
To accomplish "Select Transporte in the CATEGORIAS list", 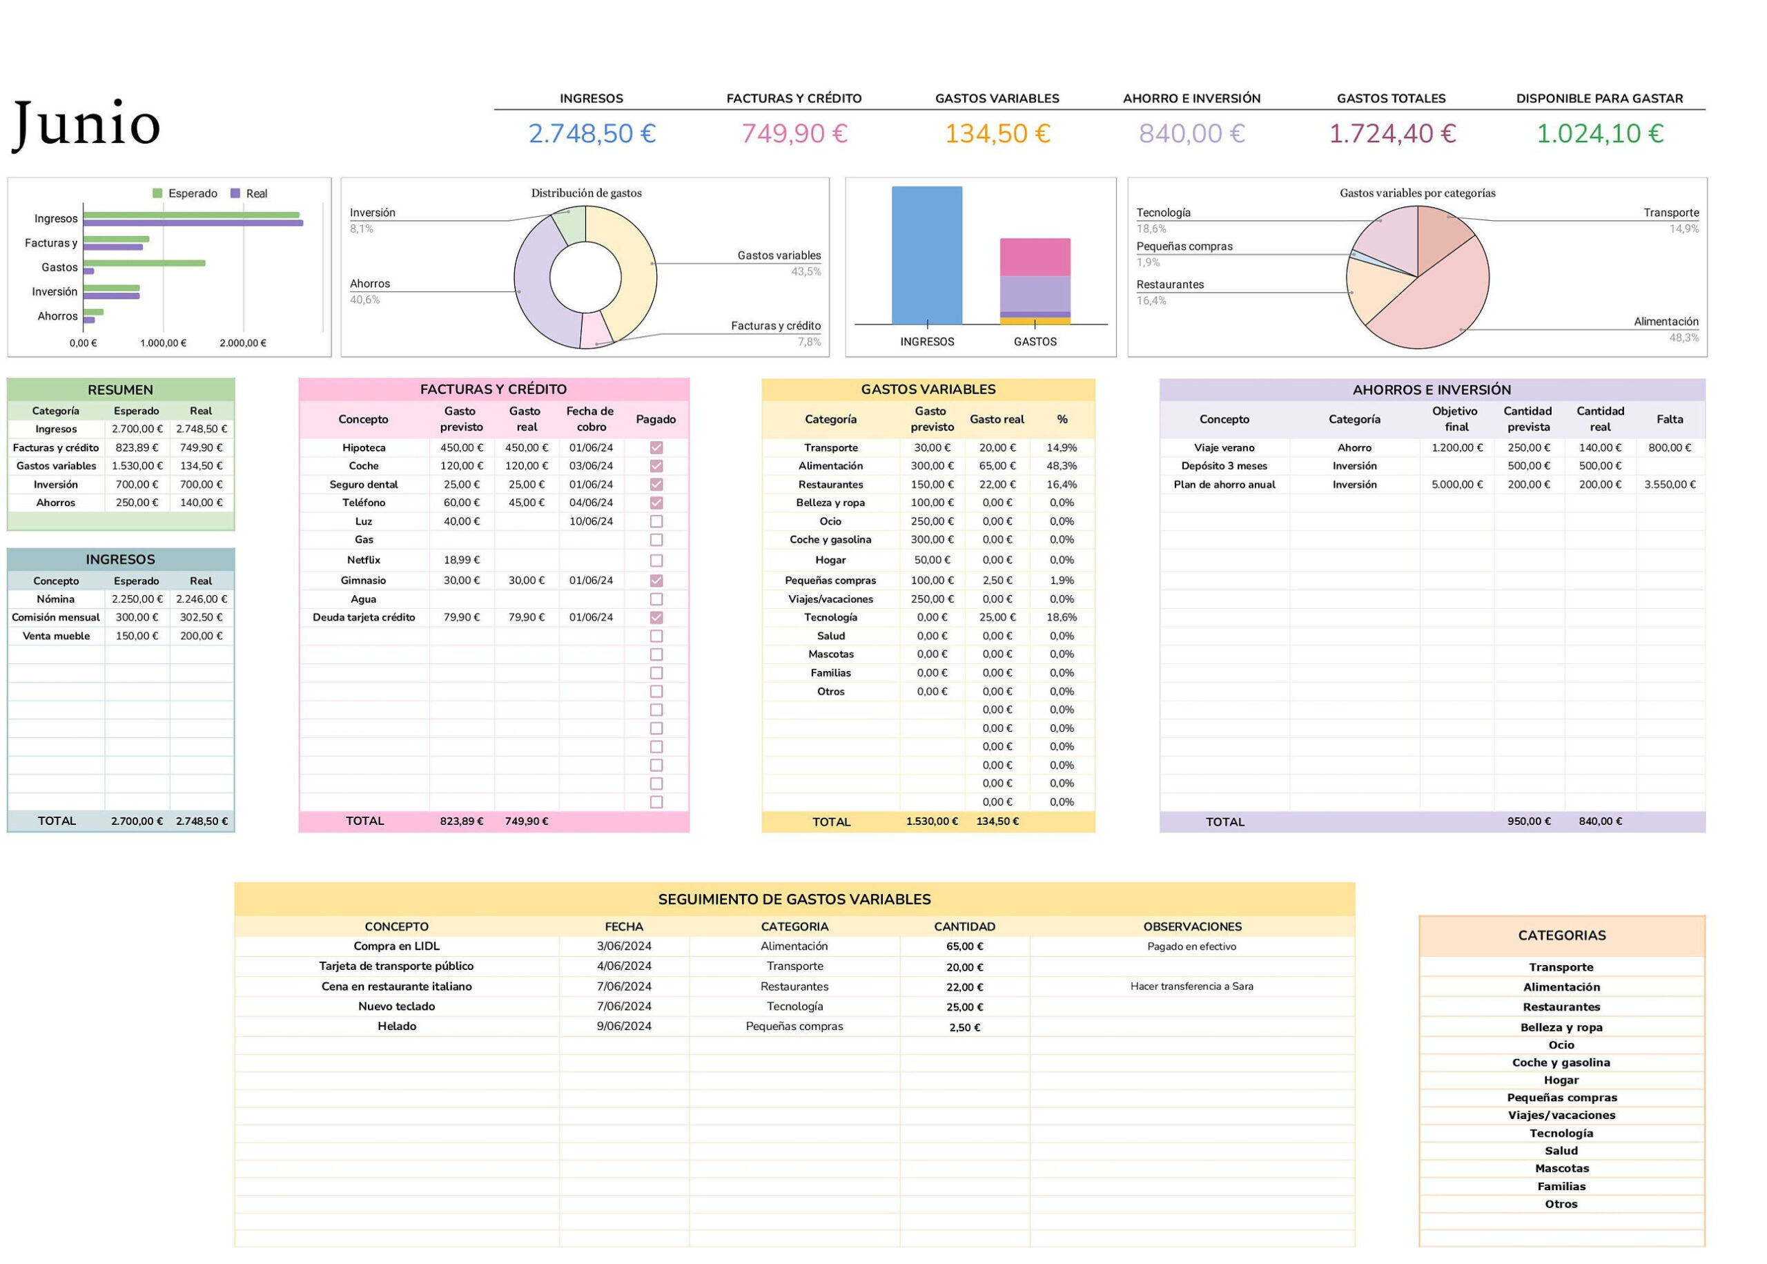I will click(x=1560, y=966).
